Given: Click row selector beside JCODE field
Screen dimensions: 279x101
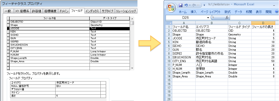Looking at the screenshot, I should [x=8, y=28].
